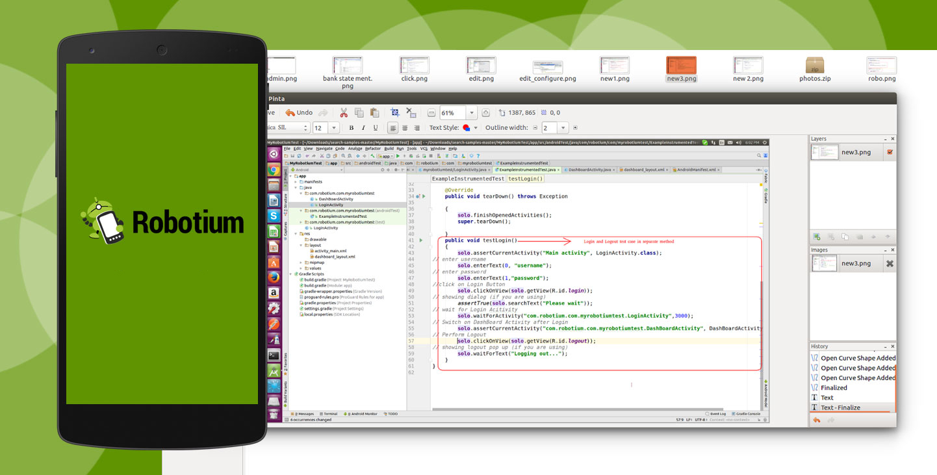937x475 pixels.
Task: Open the VCS menu in Android Studio
Action: click(x=424, y=148)
